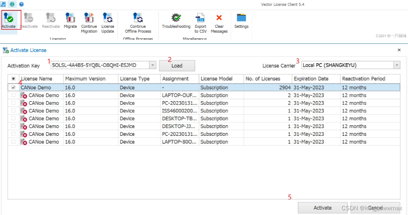Click the 2904 license count cell
This screenshot has width=408, height=215.
(x=268, y=88)
